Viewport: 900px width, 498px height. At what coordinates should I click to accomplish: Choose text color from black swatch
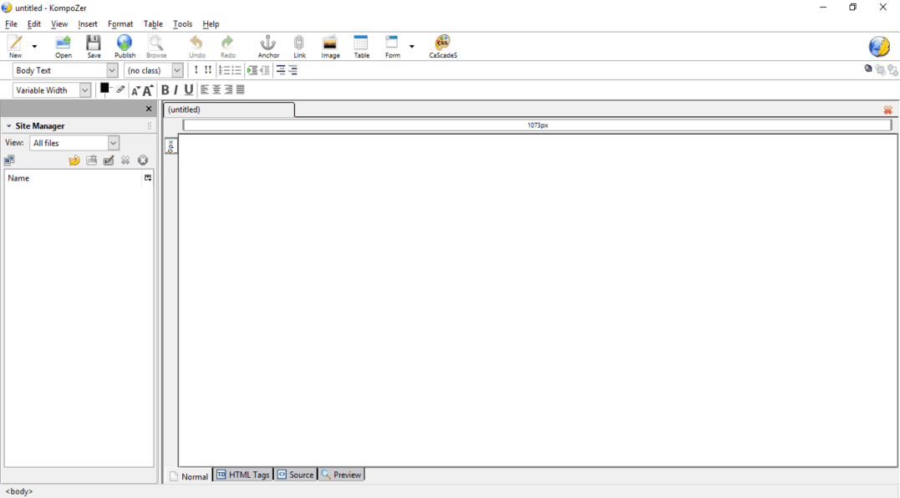coord(104,89)
